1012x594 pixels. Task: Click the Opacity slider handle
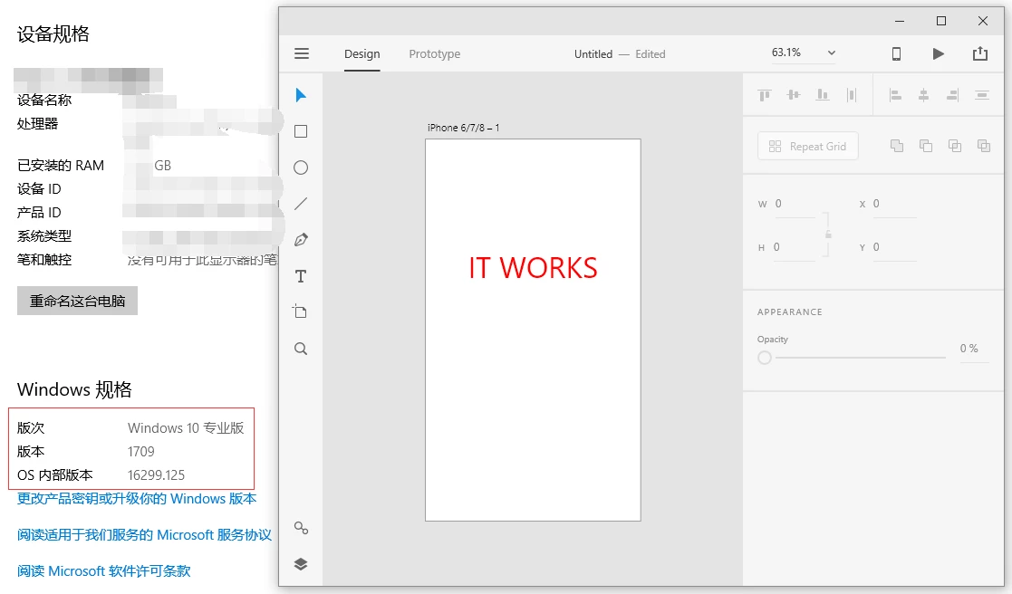[x=765, y=358]
